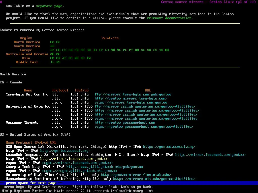
Task: Open the SK country link
Action: pos(149,50)
